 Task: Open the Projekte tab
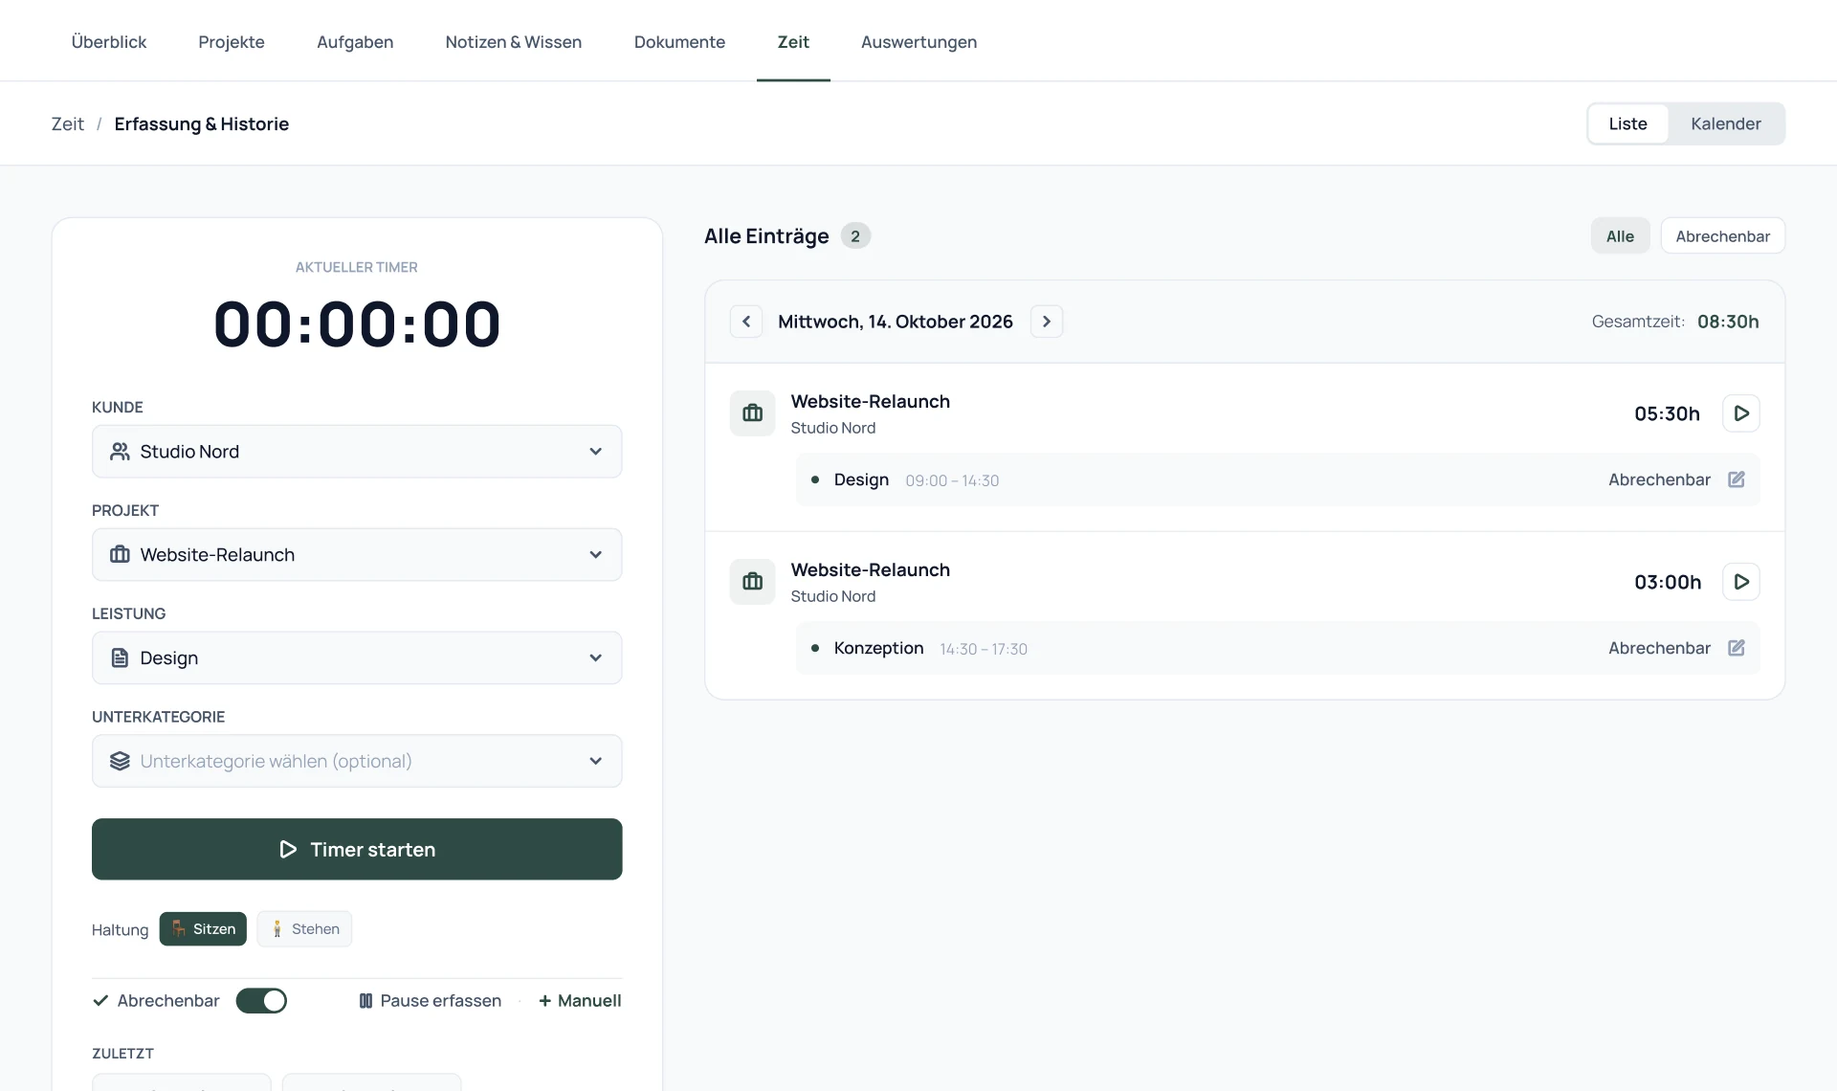pyautogui.click(x=232, y=42)
